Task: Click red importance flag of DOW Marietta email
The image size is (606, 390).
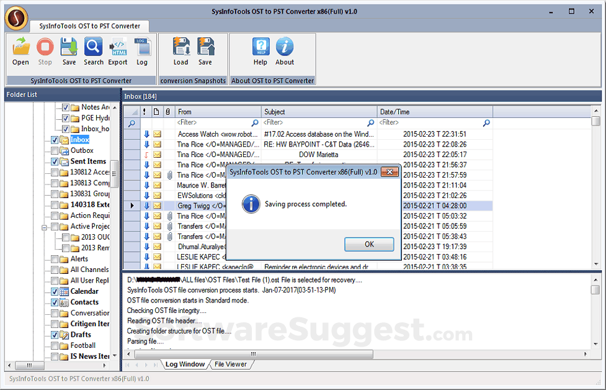Action: 146,155
